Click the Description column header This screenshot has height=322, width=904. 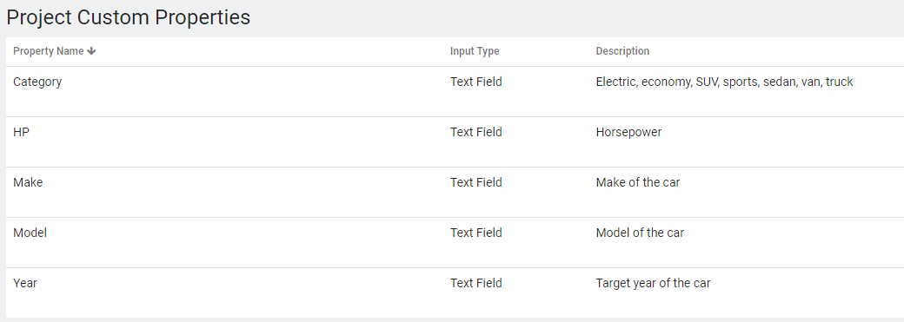point(622,51)
